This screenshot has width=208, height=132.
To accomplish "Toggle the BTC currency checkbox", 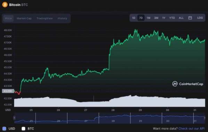I will pos(24,129).
